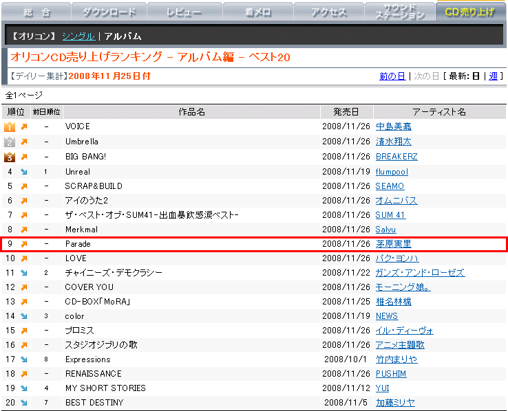The height and width of the screenshot is (411, 508).
Task: Open artist link flumpool
Action: pyautogui.click(x=392, y=172)
